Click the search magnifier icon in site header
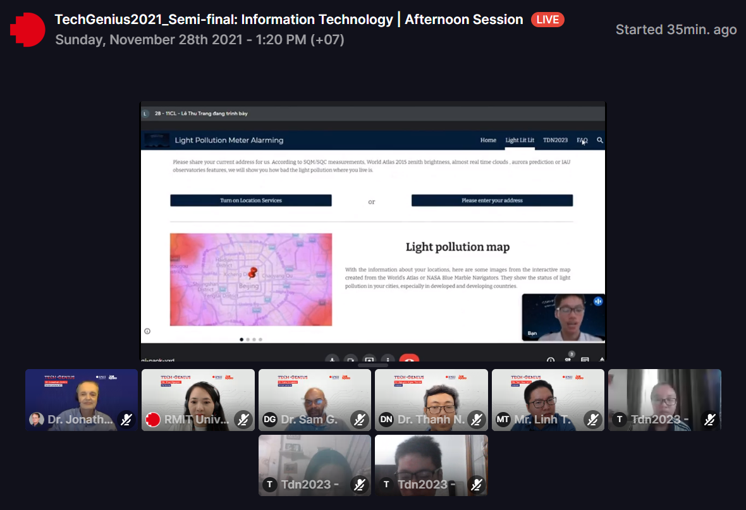The height and width of the screenshot is (510, 746). (600, 140)
